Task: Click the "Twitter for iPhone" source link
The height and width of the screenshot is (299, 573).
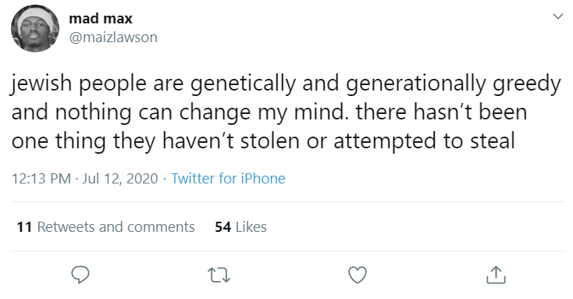Action: pos(228,178)
